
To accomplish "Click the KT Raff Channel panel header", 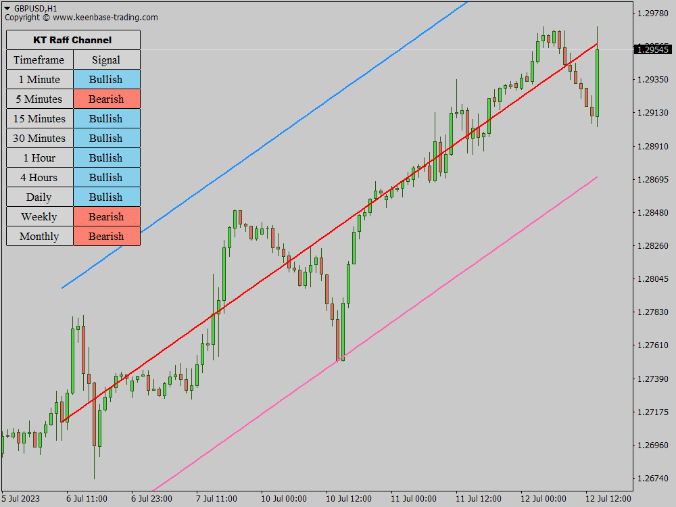I will 72,40.
